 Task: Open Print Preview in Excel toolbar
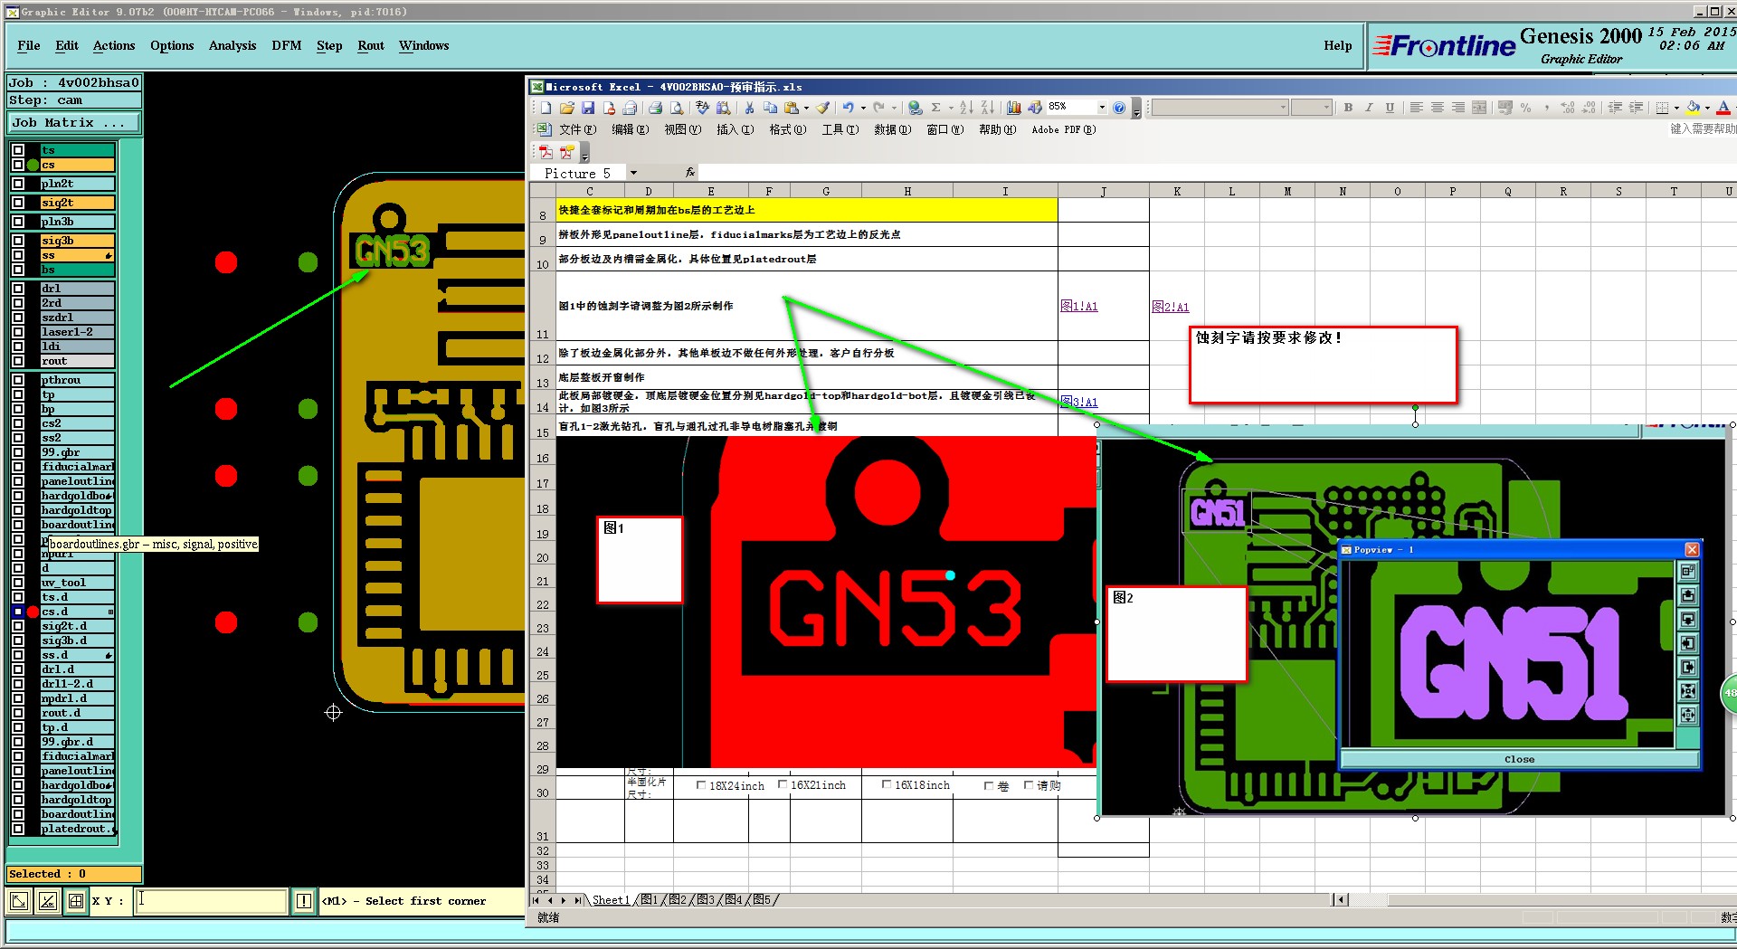click(676, 108)
